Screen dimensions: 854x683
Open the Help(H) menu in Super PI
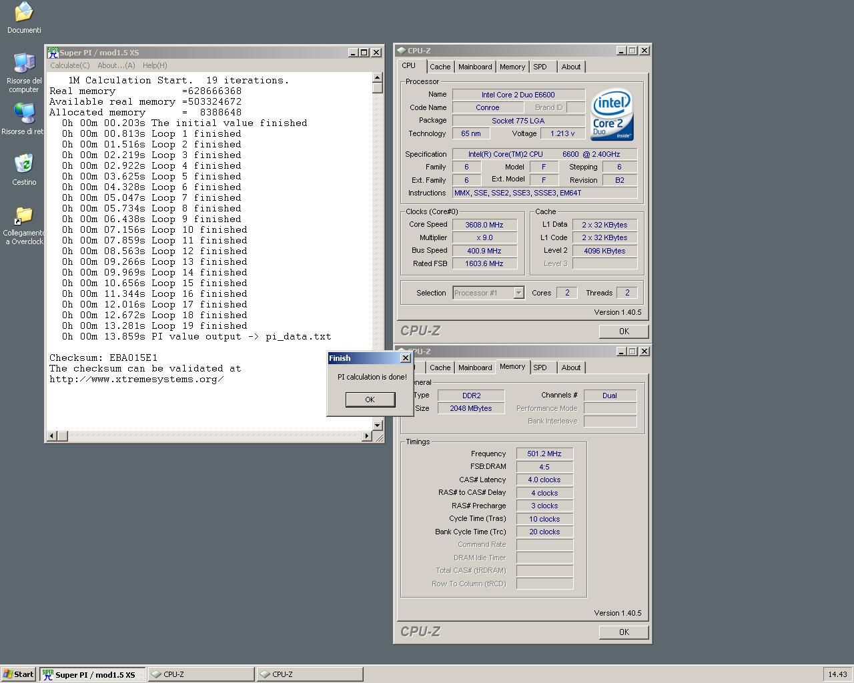click(155, 65)
